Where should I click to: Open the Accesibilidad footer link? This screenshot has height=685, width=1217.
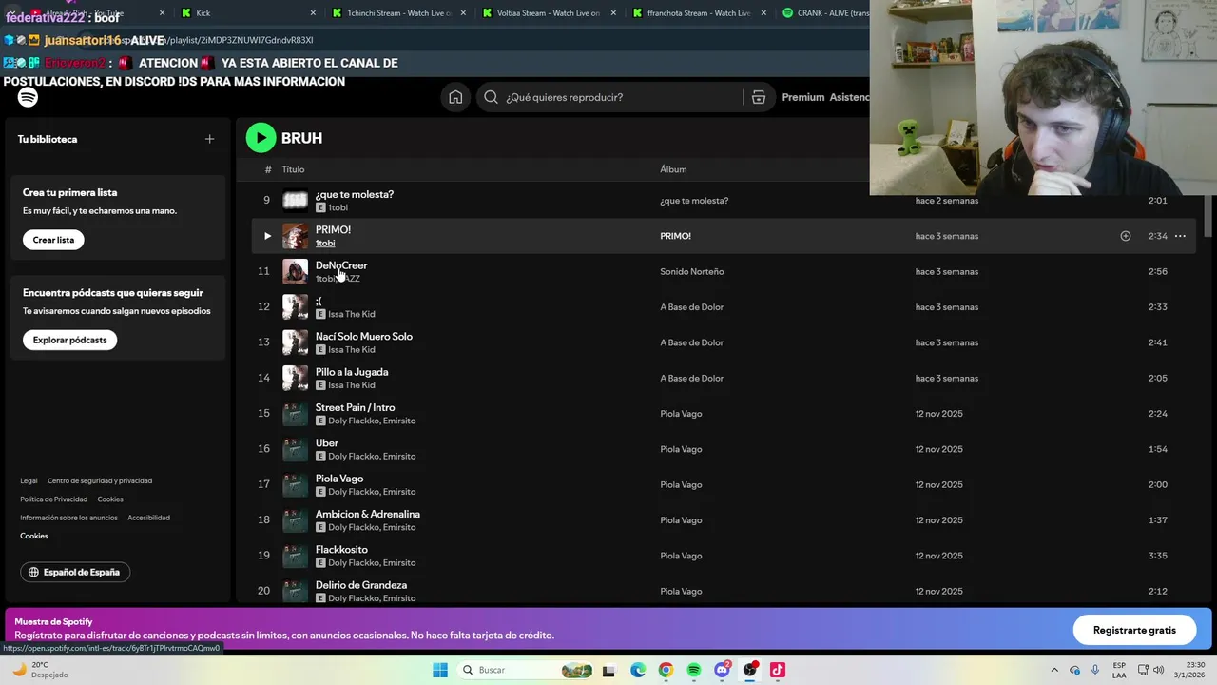point(148,518)
